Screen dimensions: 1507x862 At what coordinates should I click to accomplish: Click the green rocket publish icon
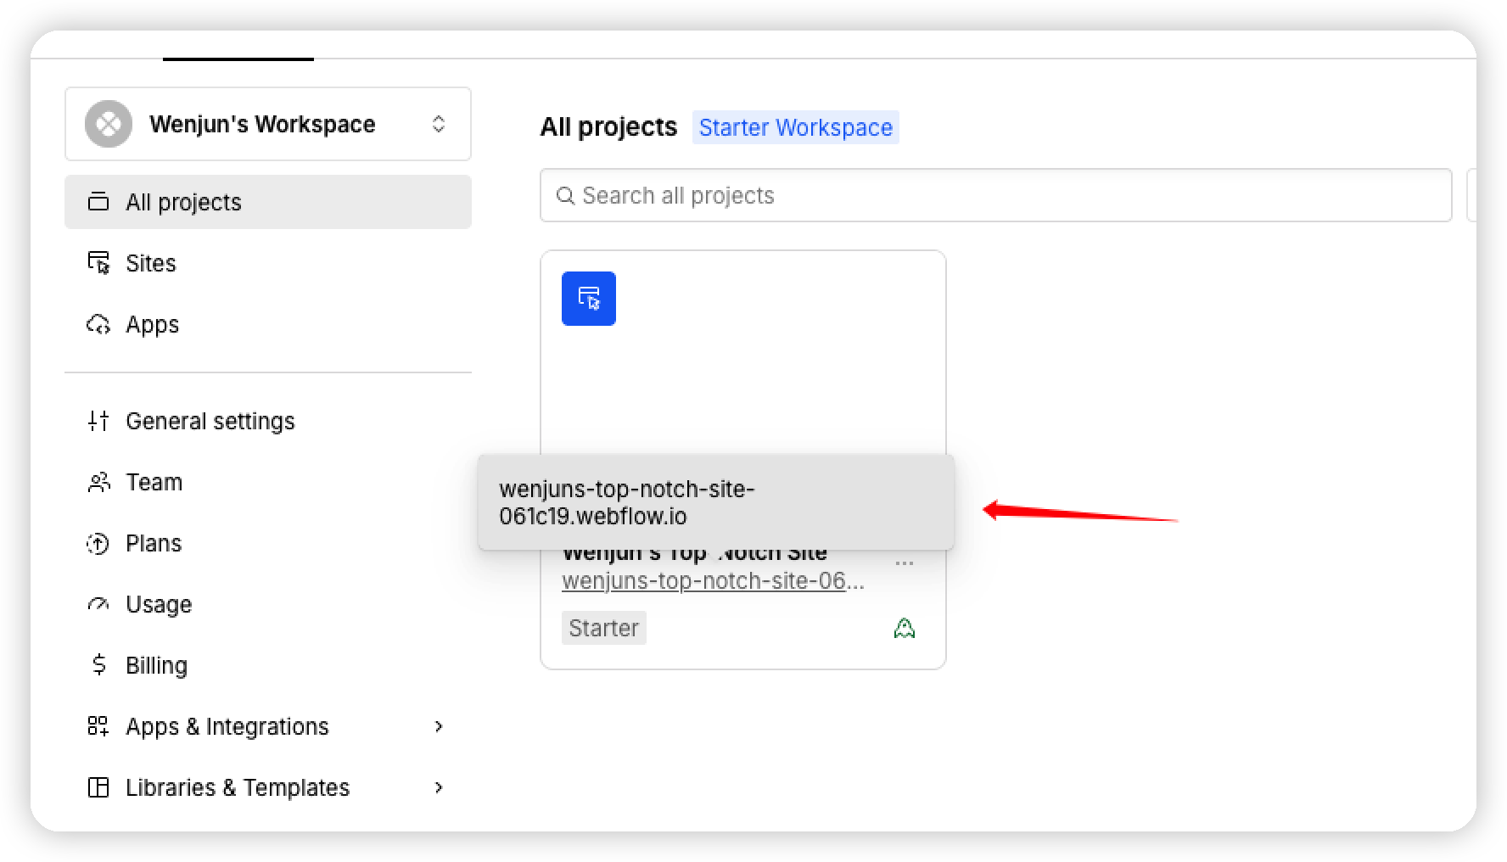tap(905, 628)
